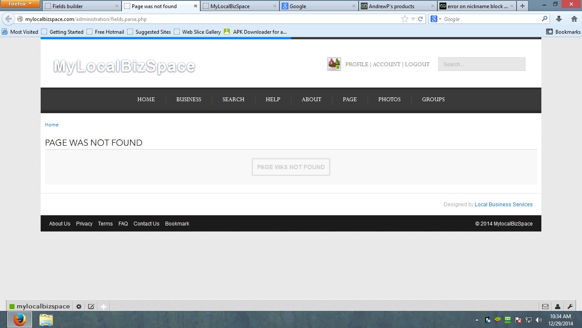The image size is (582, 328).
Task: Open ABOUT in the site navigation
Action: click(x=312, y=99)
